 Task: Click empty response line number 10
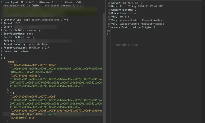point(109,31)
